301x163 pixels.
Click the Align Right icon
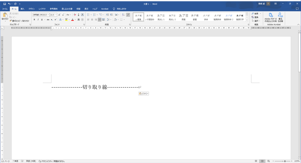click(96, 19)
